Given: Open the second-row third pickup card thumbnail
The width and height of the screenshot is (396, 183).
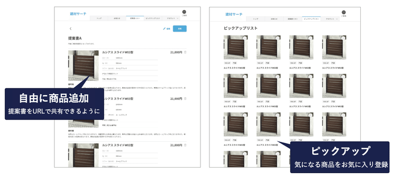Looking at the screenshot, I should (x=301, y=86).
